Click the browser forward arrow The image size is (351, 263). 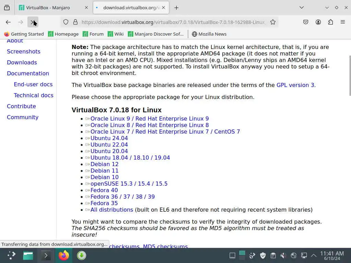tap(21, 22)
